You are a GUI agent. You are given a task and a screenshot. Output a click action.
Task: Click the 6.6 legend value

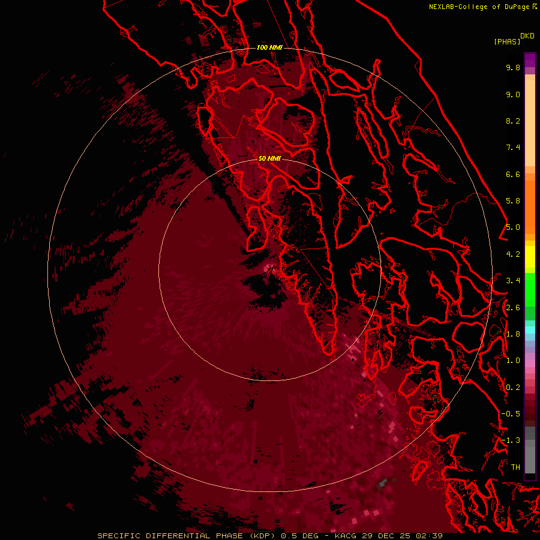[513, 174]
